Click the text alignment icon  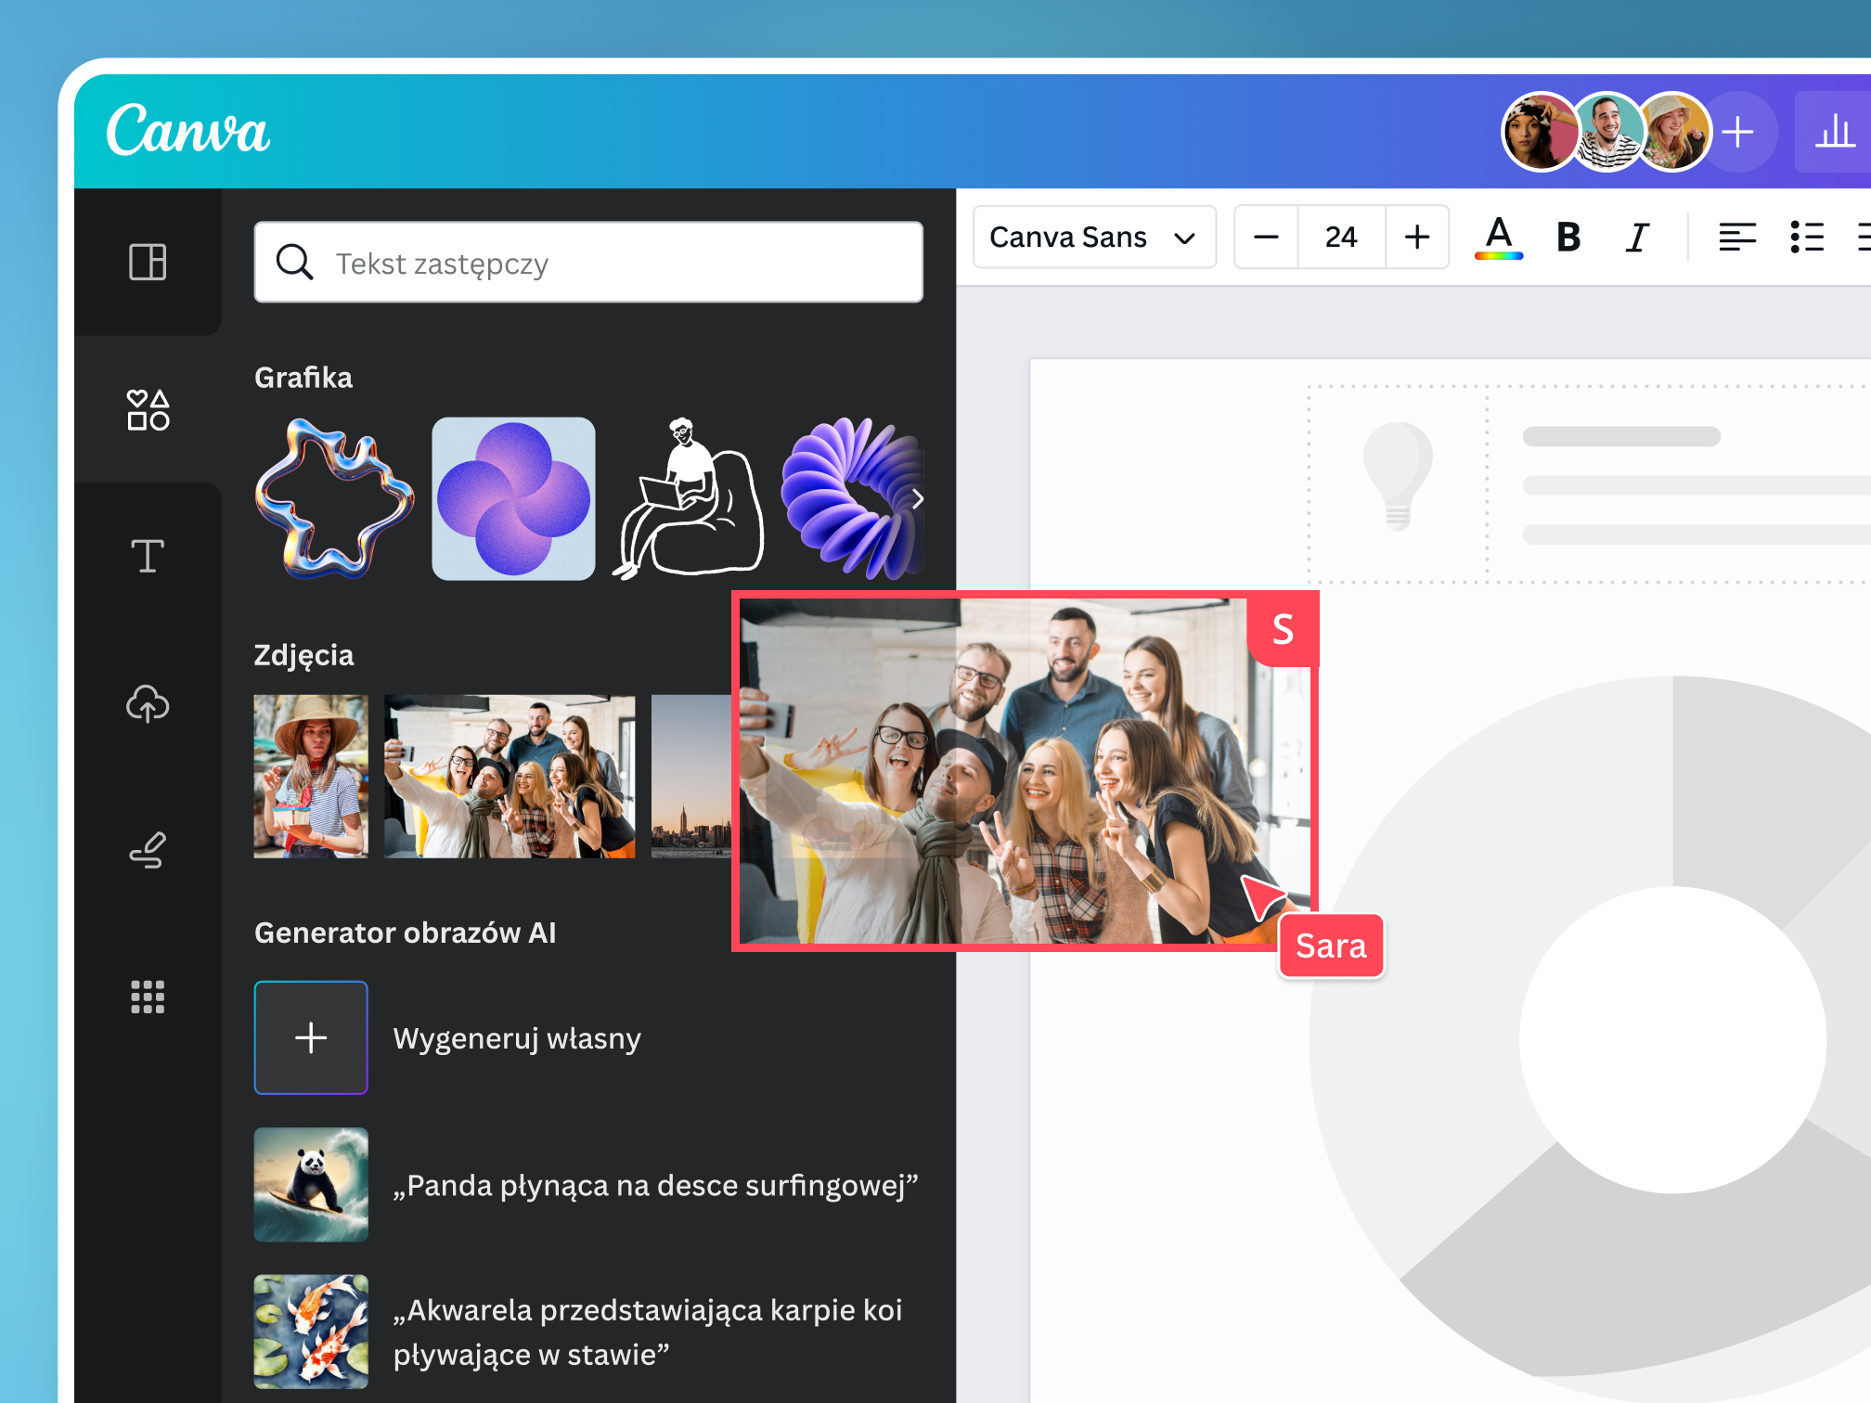click(x=1737, y=238)
